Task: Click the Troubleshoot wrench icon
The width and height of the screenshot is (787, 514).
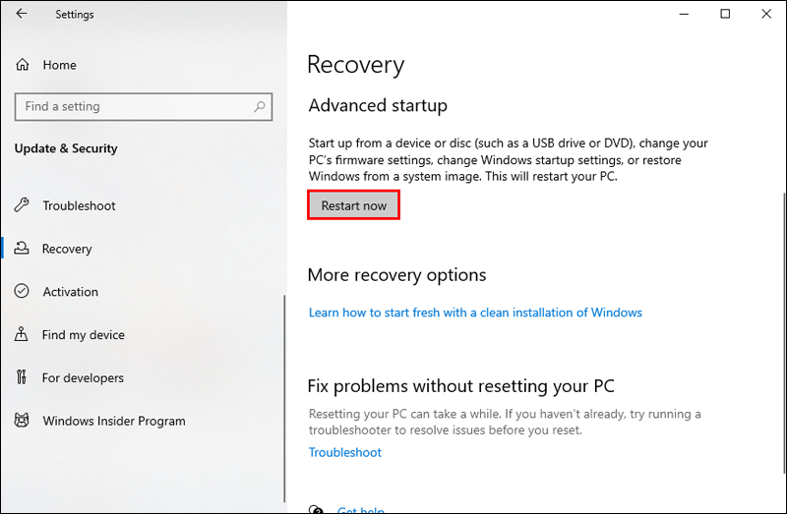Action: pos(23,205)
